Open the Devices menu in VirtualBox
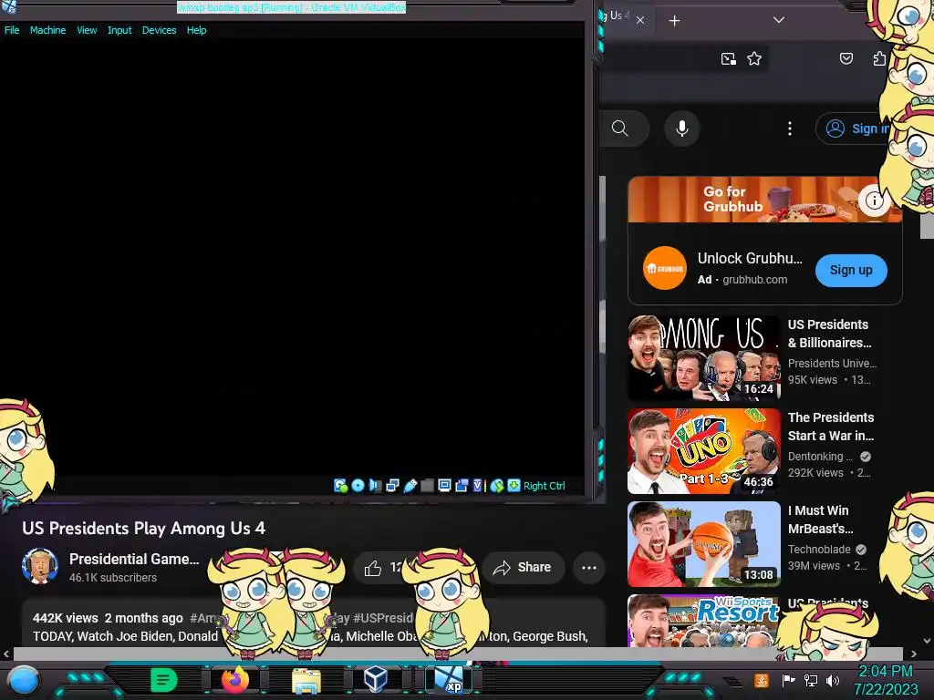Viewport: 934px width, 700px height. point(159,30)
